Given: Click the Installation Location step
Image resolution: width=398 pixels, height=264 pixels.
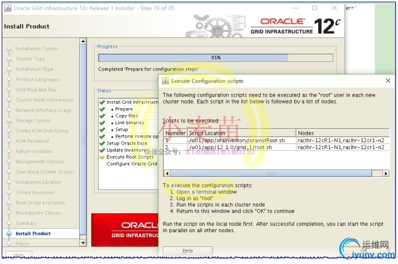Looking at the screenshot, I should click(39, 182).
